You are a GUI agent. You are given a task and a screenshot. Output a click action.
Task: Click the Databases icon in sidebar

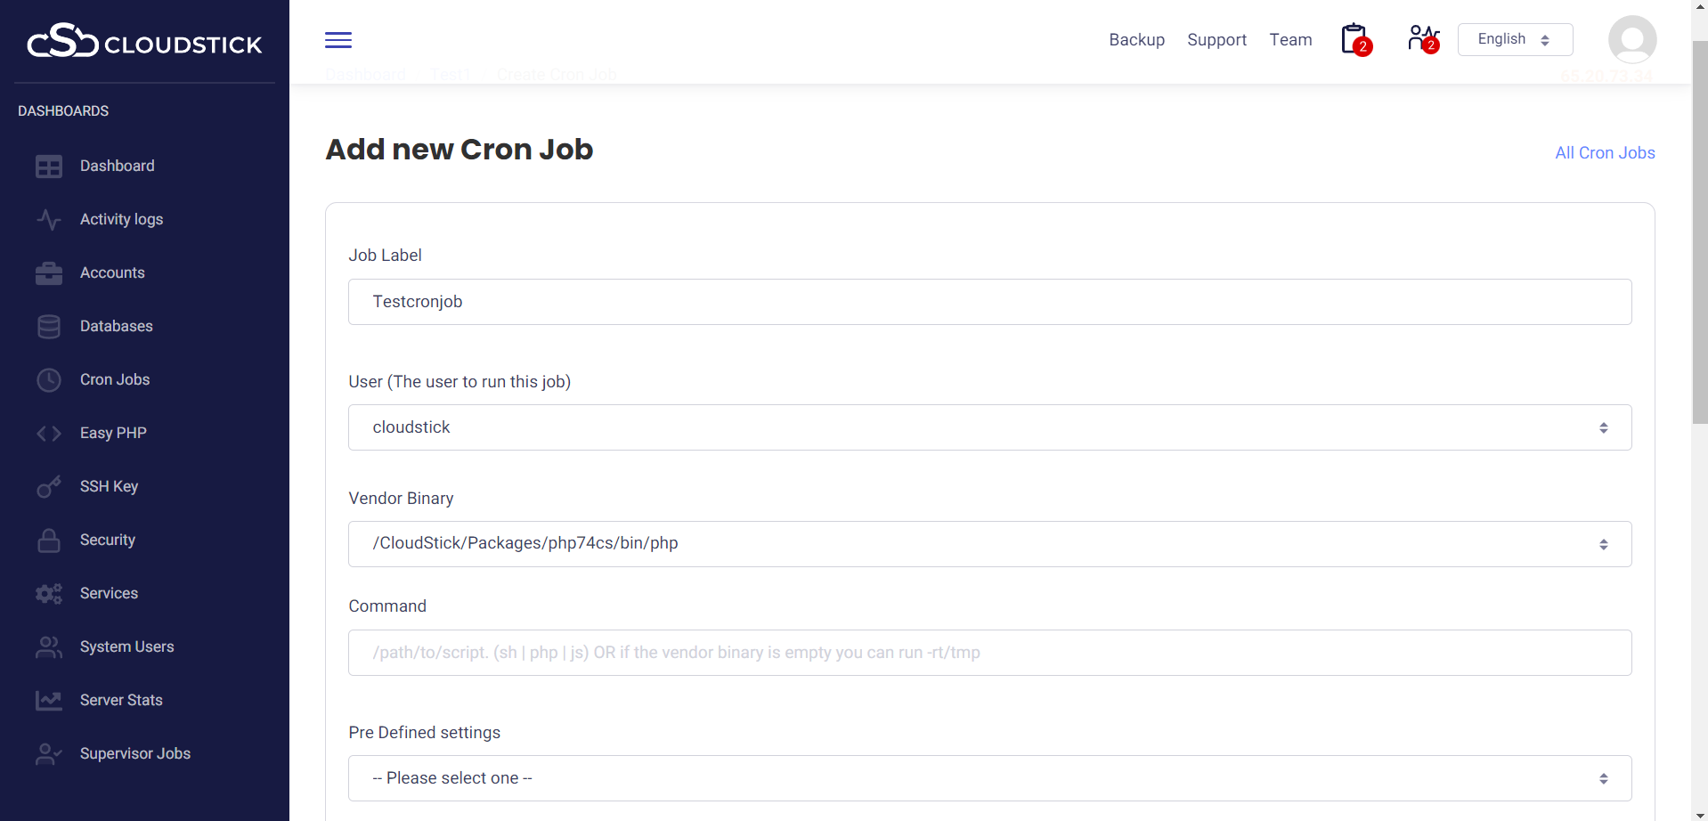point(49,327)
